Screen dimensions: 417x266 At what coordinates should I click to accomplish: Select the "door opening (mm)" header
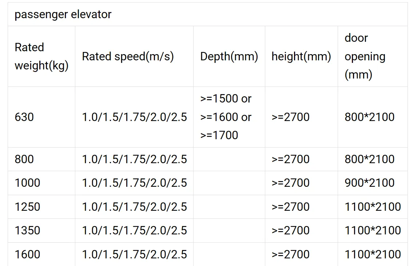coord(365,56)
